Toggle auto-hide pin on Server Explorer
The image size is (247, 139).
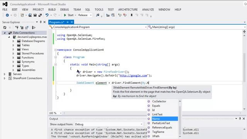(x=41, y=22)
